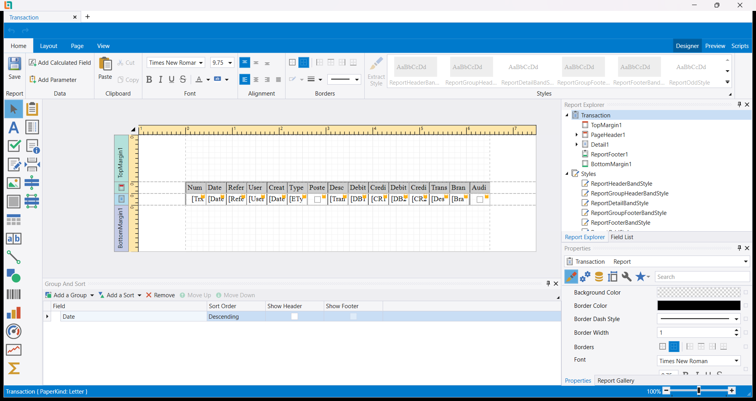Open Border Dash Style dropdown in Properties

pos(736,319)
